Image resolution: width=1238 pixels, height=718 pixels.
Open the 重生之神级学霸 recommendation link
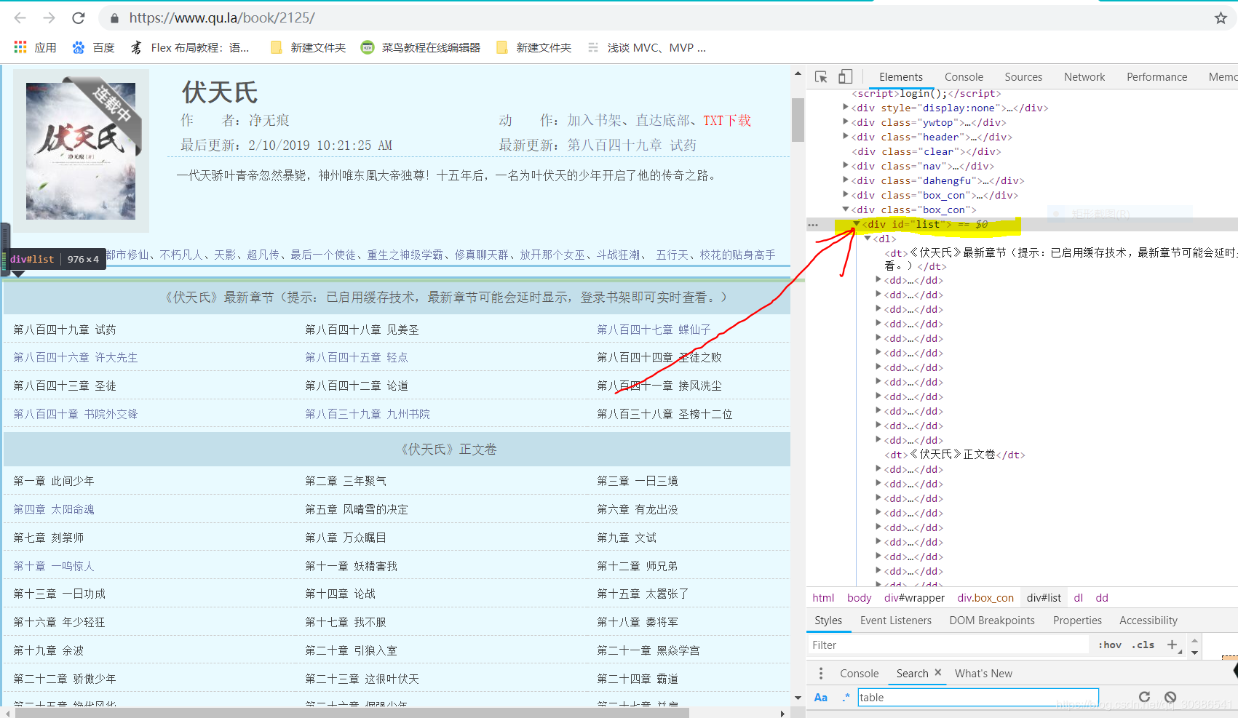405,255
